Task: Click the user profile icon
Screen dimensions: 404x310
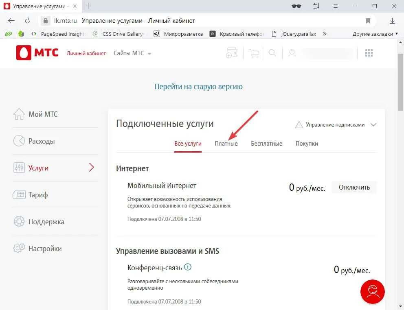Action: [x=292, y=53]
